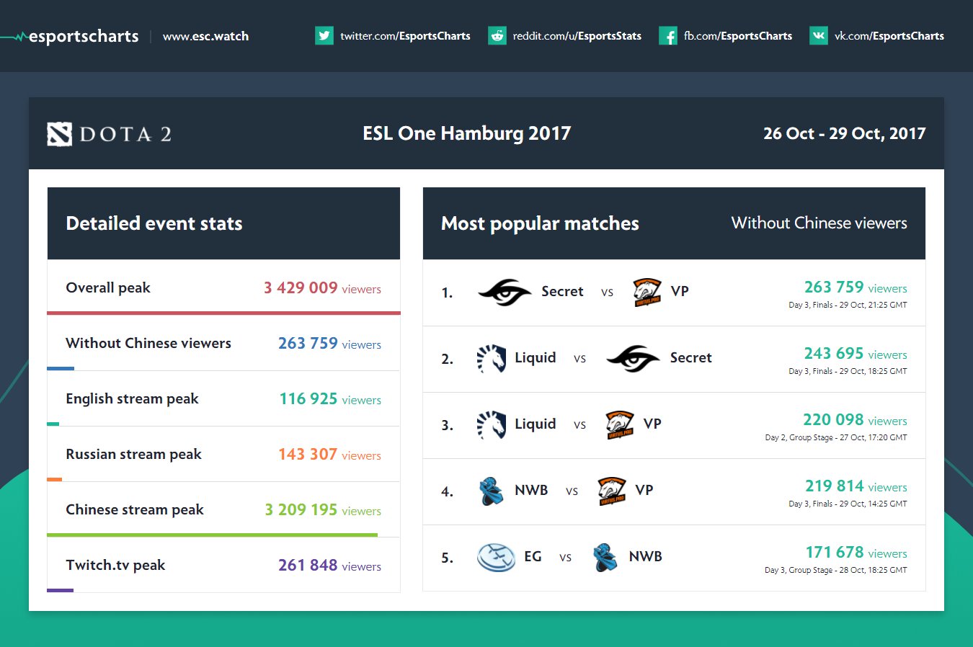
Task: Click the Overall peak label
Action: (108, 287)
